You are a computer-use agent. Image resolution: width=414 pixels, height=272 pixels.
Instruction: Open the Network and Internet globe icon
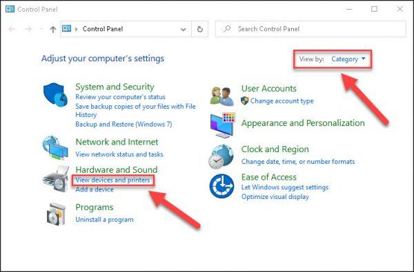point(55,147)
